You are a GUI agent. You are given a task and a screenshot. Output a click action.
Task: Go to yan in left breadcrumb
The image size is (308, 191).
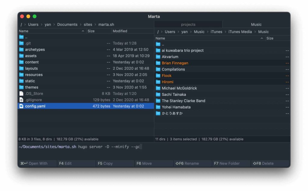48,25
